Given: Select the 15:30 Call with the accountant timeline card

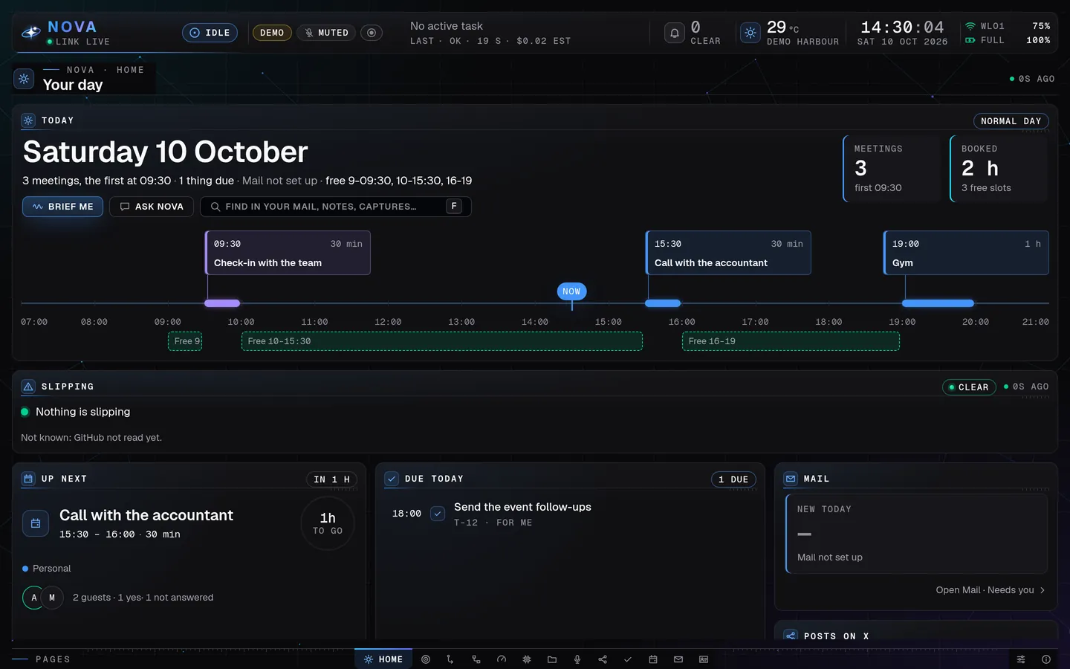Looking at the screenshot, I should [x=728, y=253].
